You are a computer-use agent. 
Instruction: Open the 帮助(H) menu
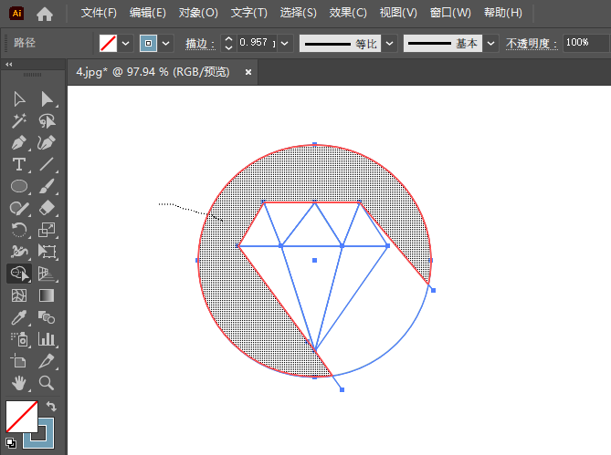(502, 13)
